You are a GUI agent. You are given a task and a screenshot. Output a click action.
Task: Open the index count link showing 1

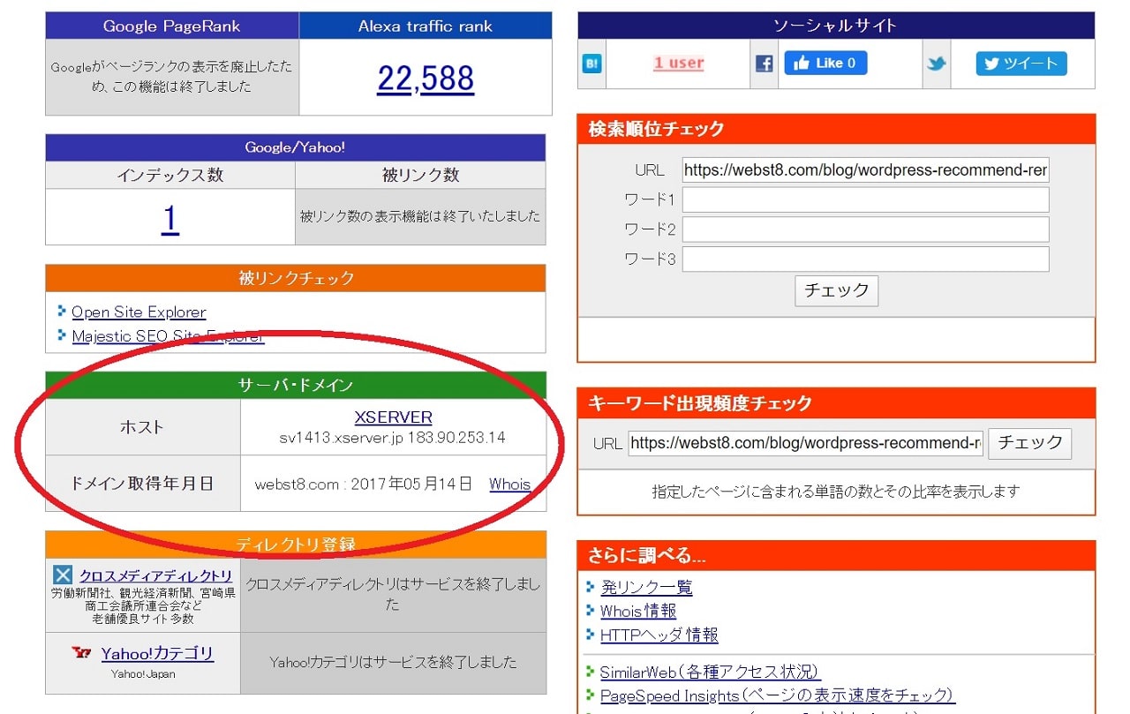tap(169, 218)
